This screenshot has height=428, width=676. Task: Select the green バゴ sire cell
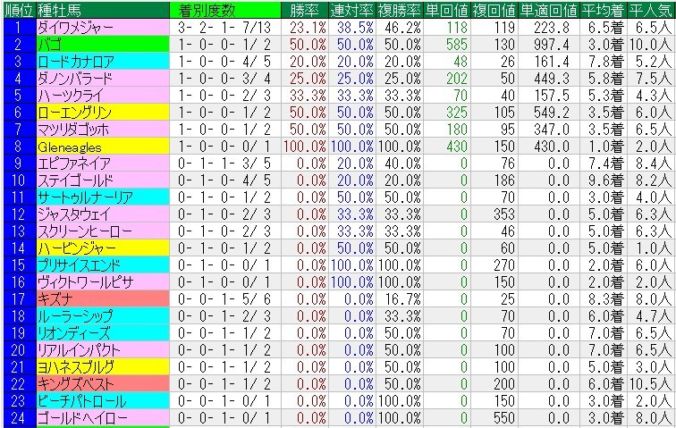click(103, 45)
